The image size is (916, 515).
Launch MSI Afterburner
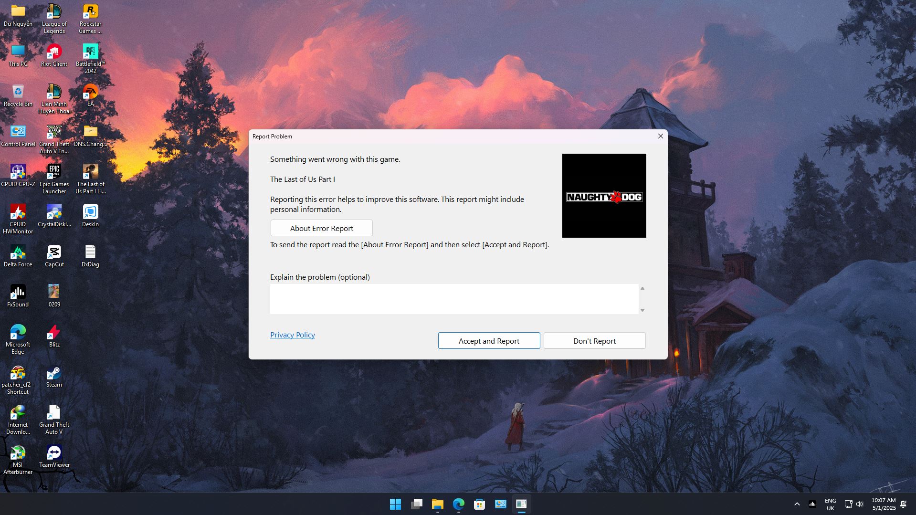tap(18, 452)
